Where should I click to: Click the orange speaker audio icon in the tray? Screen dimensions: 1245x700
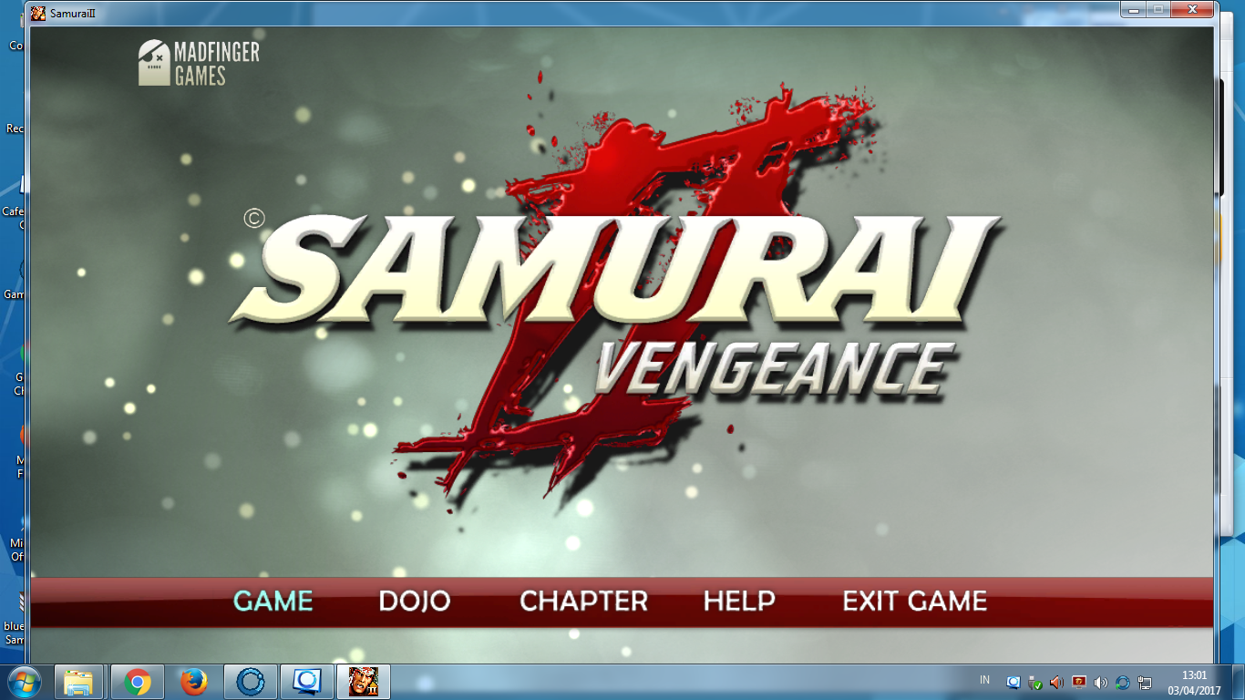1057,681
